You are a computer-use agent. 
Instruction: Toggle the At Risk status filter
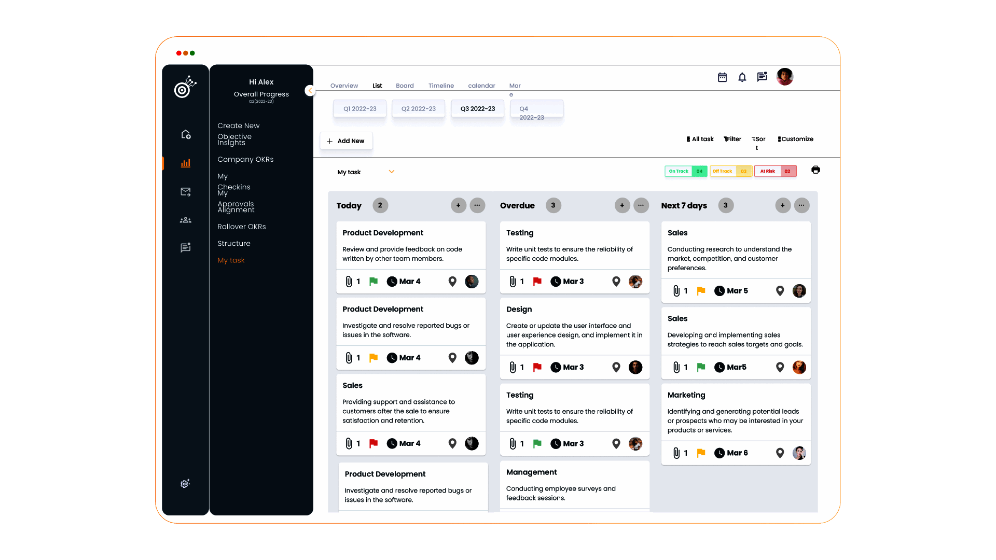[775, 171]
